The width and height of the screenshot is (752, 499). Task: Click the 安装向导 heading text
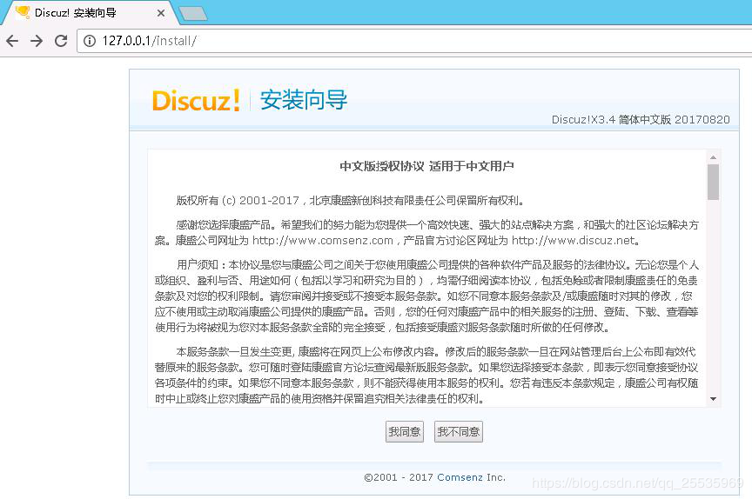[304, 100]
